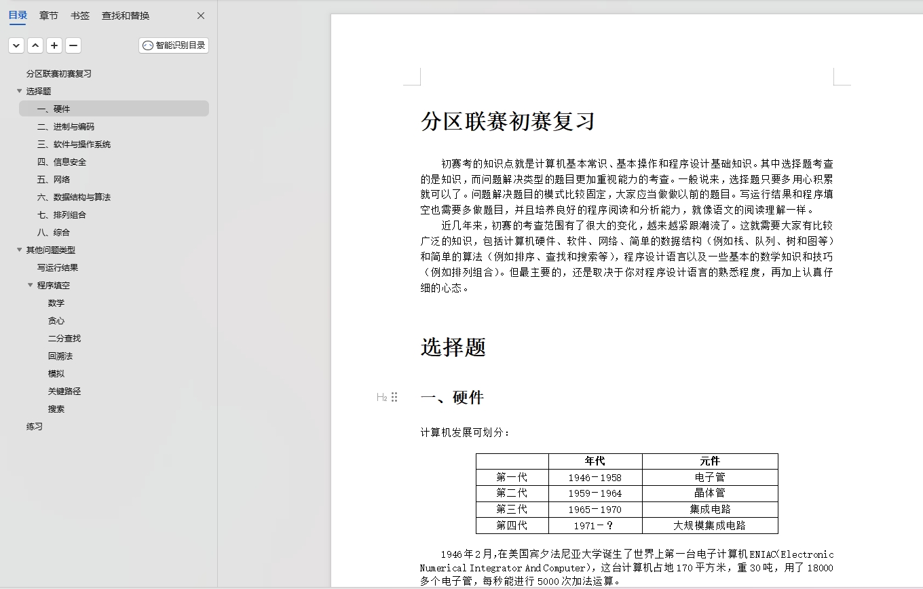Click the 电子管 table cell
The width and height of the screenshot is (923, 589).
click(710, 477)
